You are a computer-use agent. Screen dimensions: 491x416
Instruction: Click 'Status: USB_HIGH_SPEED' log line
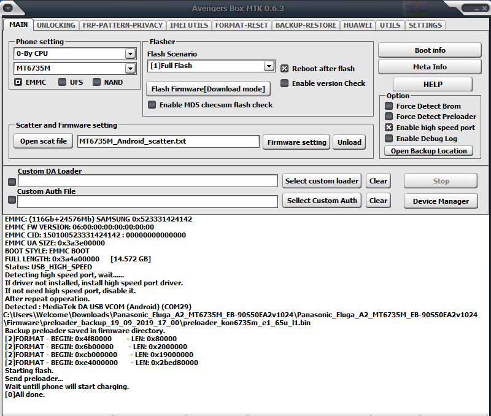point(48,267)
